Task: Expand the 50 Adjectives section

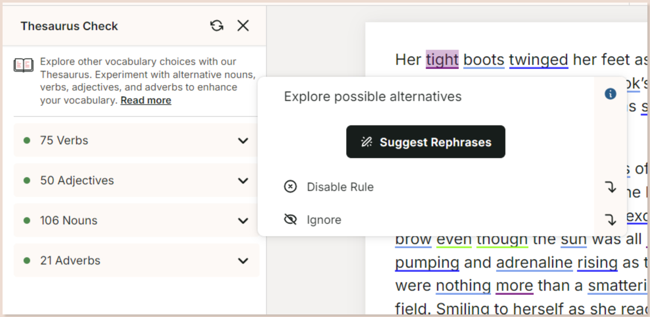Action: pyautogui.click(x=243, y=180)
